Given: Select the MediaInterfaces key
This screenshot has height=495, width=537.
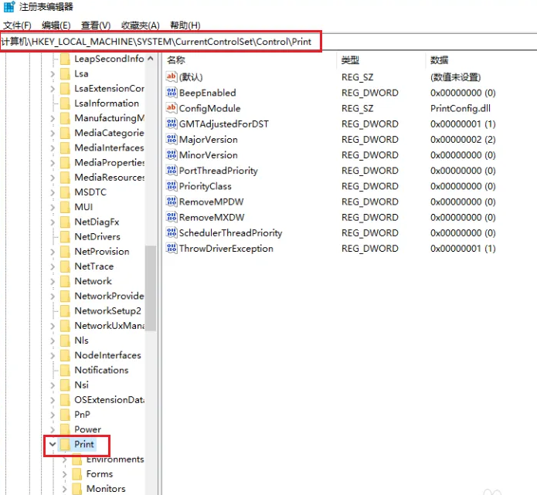Looking at the screenshot, I should click(109, 147).
